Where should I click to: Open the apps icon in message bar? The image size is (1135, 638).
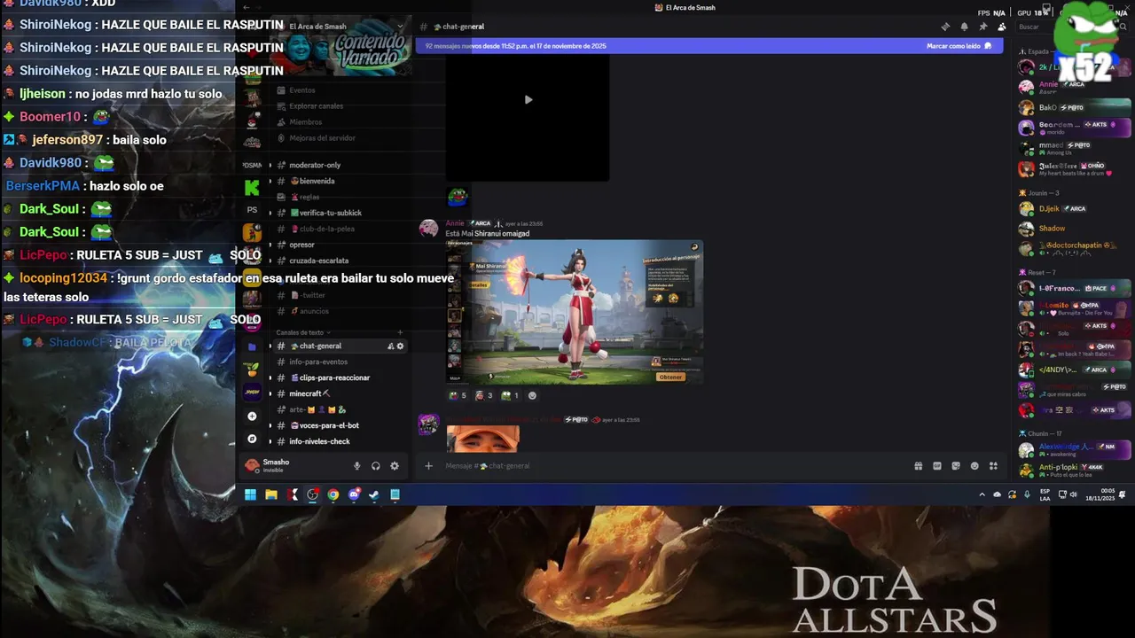click(993, 466)
